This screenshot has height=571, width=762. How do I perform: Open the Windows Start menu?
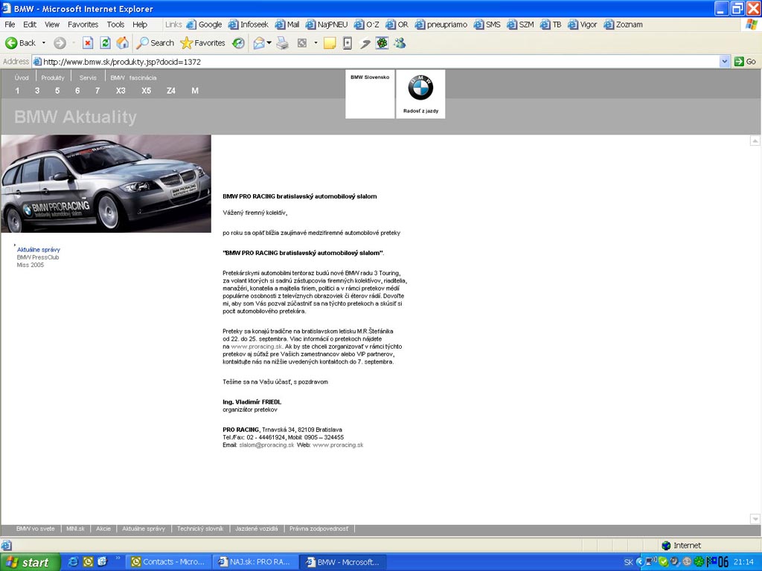click(x=30, y=562)
